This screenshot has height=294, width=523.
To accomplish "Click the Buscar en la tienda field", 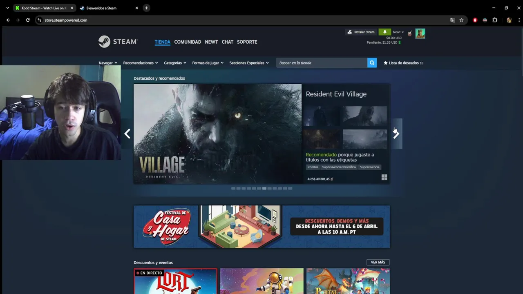I will (322, 63).
